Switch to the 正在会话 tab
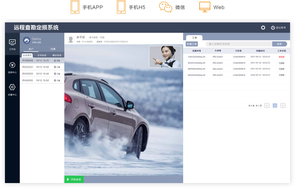This screenshot has height=188, width=295. [42, 55]
